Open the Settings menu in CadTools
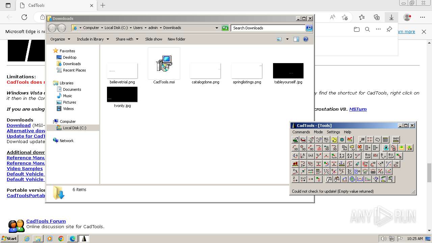The width and height of the screenshot is (432, 243). pyautogui.click(x=333, y=132)
